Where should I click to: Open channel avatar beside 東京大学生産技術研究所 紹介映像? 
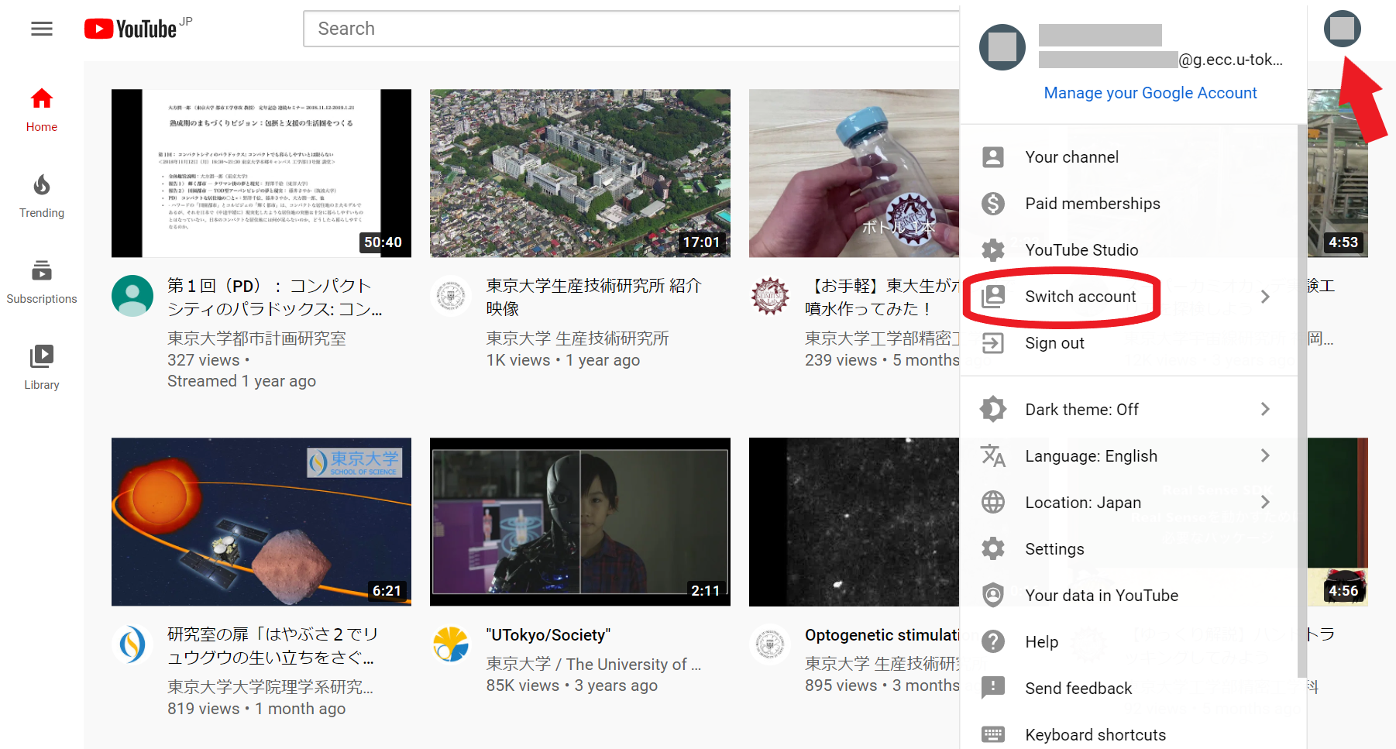tap(451, 296)
